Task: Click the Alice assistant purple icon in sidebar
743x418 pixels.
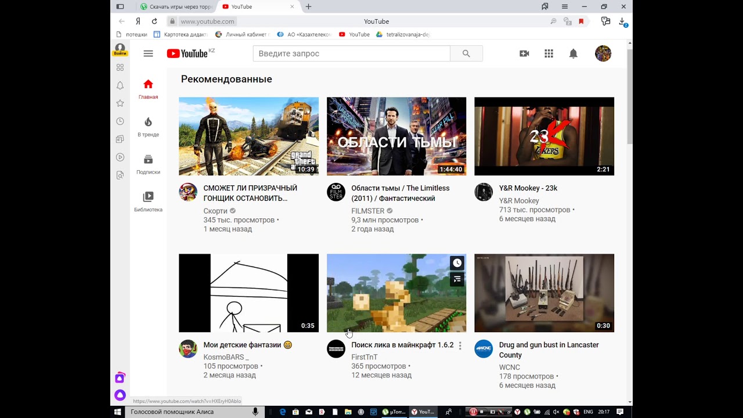Action: [x=120, y=395]
